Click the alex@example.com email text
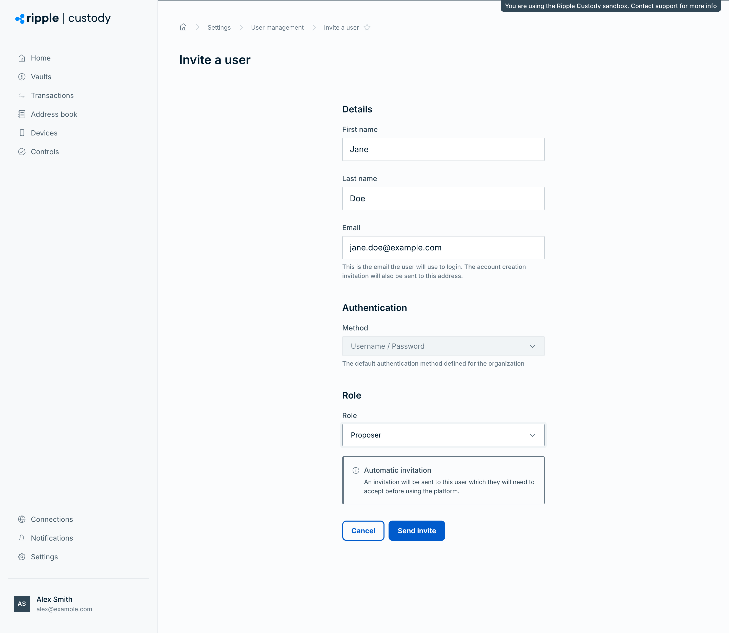 point(64,609)
